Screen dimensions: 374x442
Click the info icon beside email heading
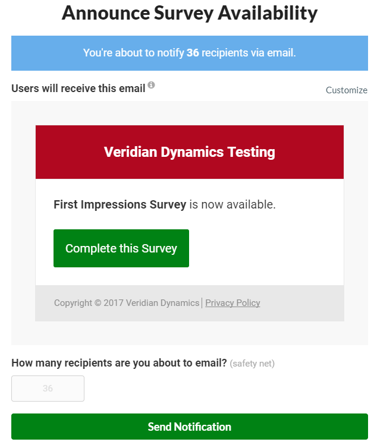coord(151,84)
